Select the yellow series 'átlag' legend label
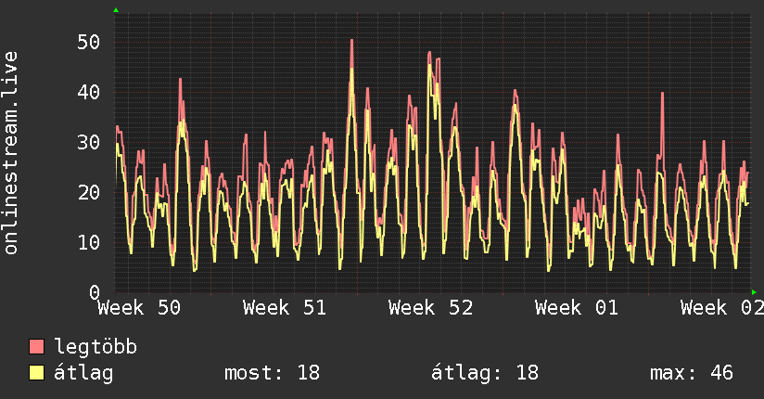This screenshot has height=399, width=764. click(83, 373)
